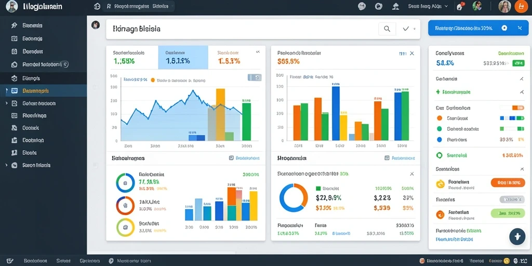Expand the last sidebar item chevron
This screenshot has width=532, height=266.
click(x=6, y=165)
